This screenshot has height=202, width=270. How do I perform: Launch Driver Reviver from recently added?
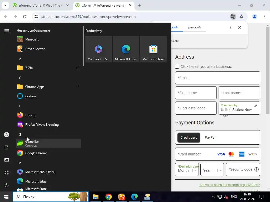[48, 49]
